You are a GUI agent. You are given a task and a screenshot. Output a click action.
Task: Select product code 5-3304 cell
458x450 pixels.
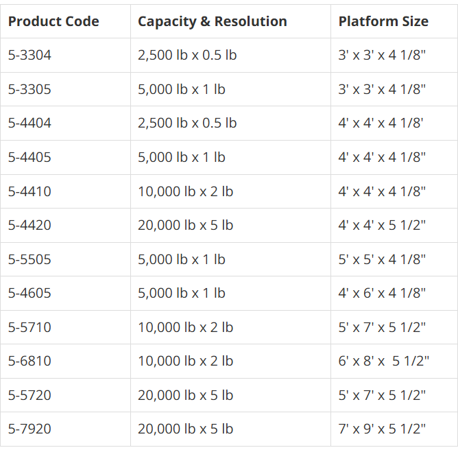29,56
